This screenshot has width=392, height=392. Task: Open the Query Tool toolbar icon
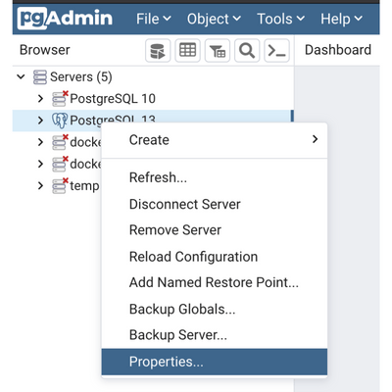(158, 50)
